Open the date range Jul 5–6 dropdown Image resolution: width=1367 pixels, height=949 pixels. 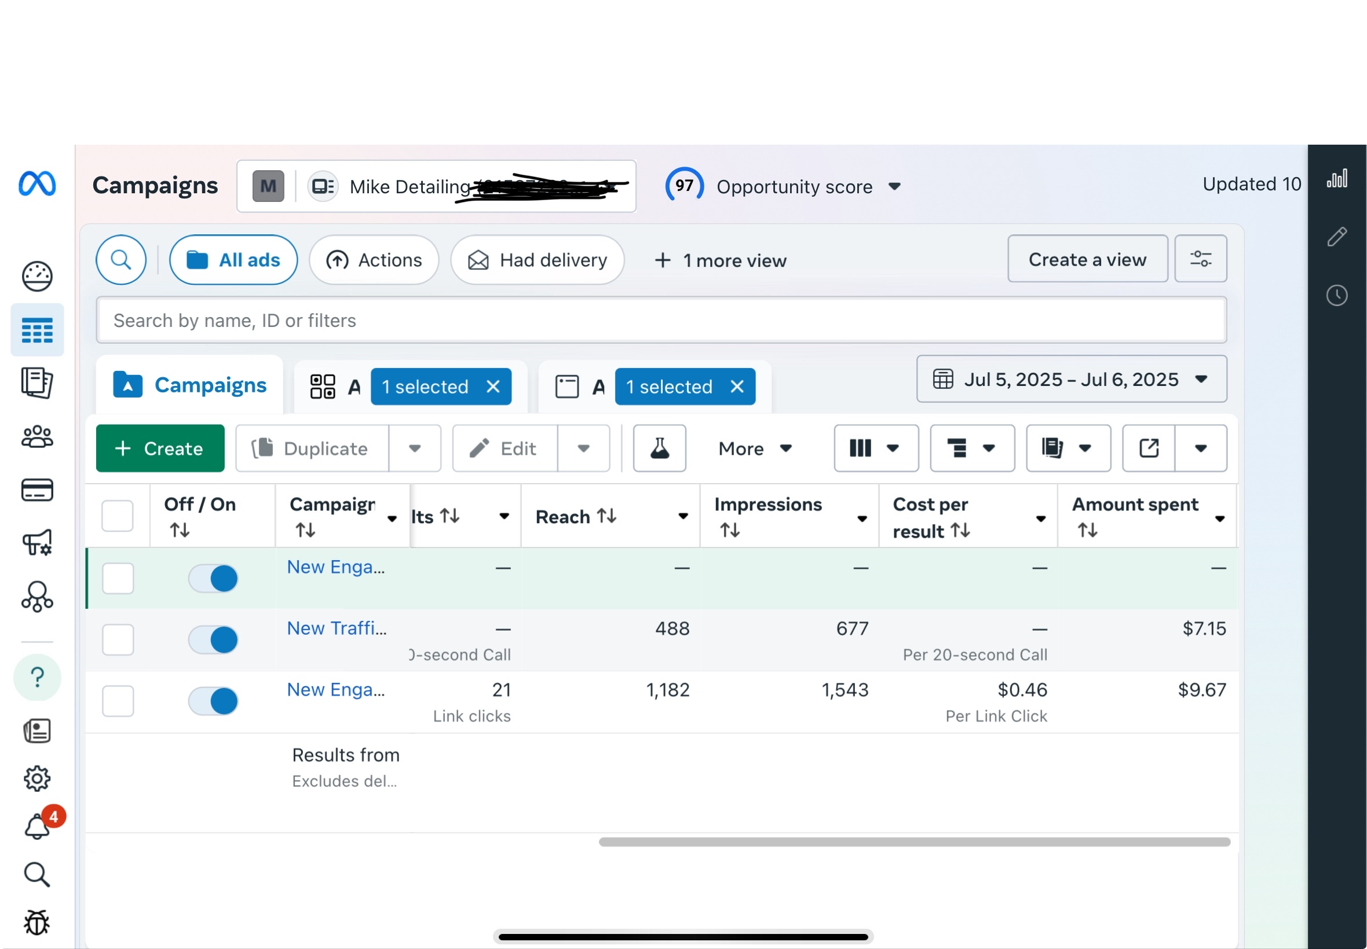pos(1070,379)
